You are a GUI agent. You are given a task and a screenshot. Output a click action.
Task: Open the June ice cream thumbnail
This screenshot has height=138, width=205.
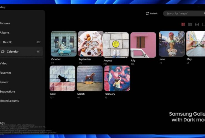pos(172,44)
